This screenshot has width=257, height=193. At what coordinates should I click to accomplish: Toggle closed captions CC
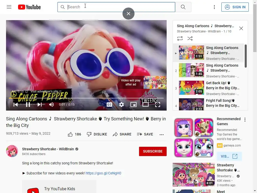(109, 105)
